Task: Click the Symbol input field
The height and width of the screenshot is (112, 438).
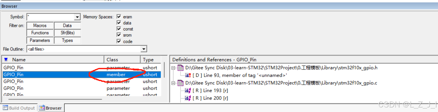Action: [x=51, y=17]
